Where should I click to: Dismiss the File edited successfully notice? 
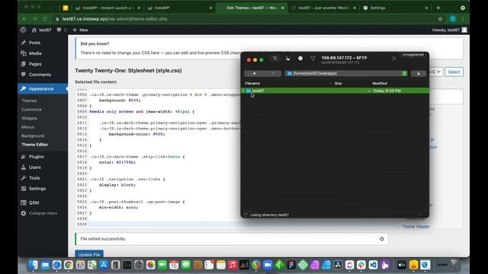(x=382, y=239)
